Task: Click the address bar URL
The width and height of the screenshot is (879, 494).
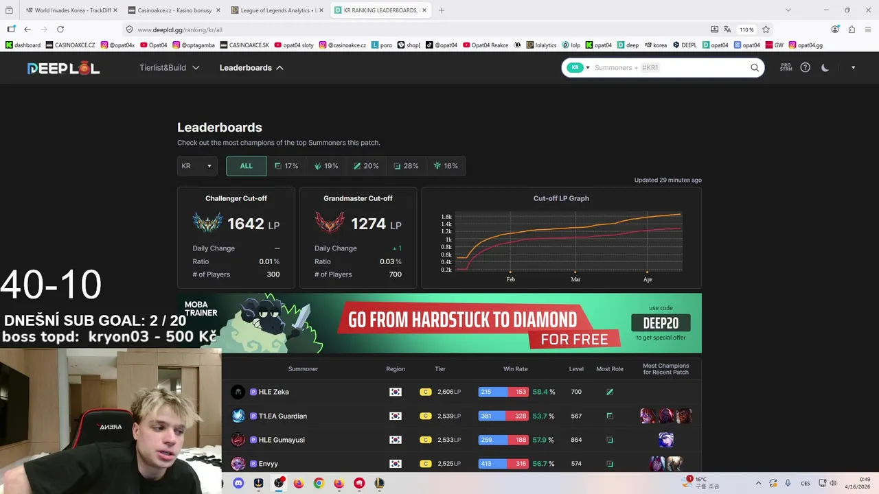Action: point(180,30)
